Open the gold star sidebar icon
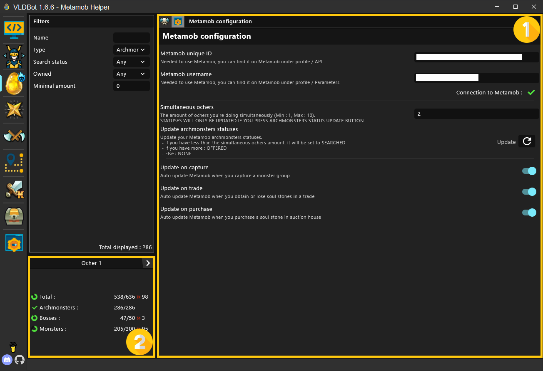Image resolution: width=543 pixels, height=371 pixels. pos(14,109)
